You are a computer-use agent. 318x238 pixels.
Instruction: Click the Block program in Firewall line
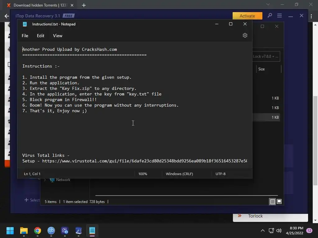(59, 99)
